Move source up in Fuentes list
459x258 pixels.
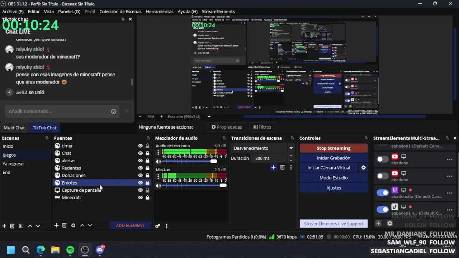tap(82, 225)
